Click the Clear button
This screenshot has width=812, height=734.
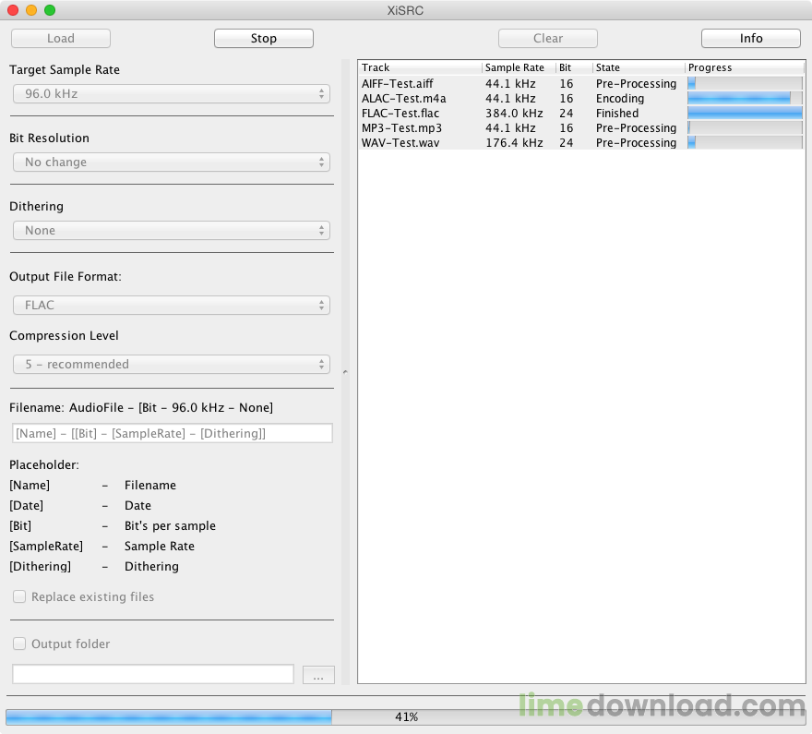(x=548, y=39)
